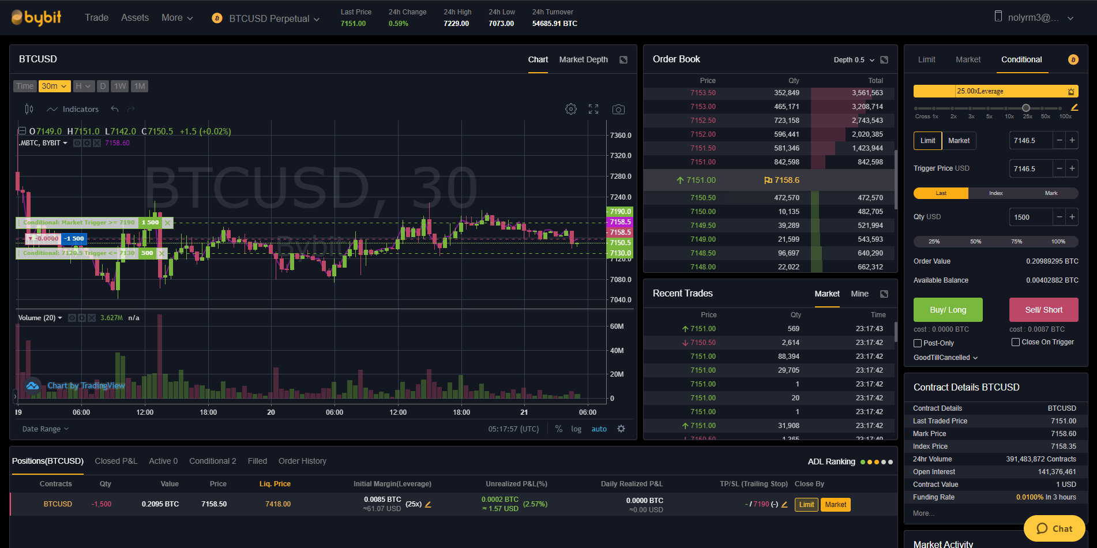Open the mobile device icon in header

point(998,17)
